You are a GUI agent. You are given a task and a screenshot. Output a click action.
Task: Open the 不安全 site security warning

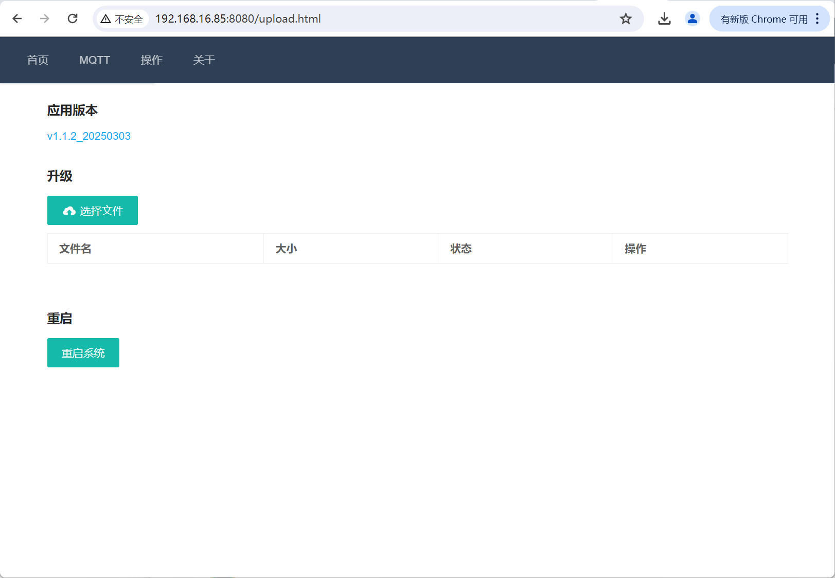click(122, 19)
